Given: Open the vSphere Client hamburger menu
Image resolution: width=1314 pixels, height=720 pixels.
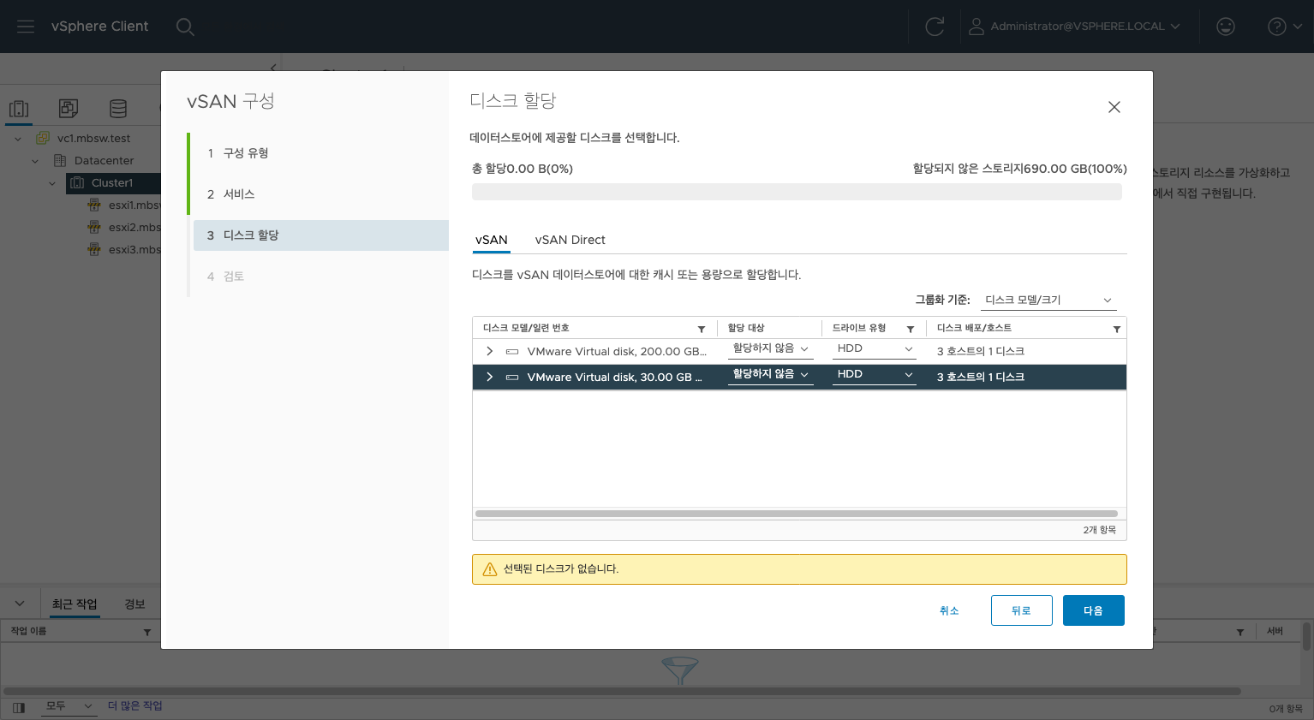Looking at the screenshot, I should click(x=26, y=27).
